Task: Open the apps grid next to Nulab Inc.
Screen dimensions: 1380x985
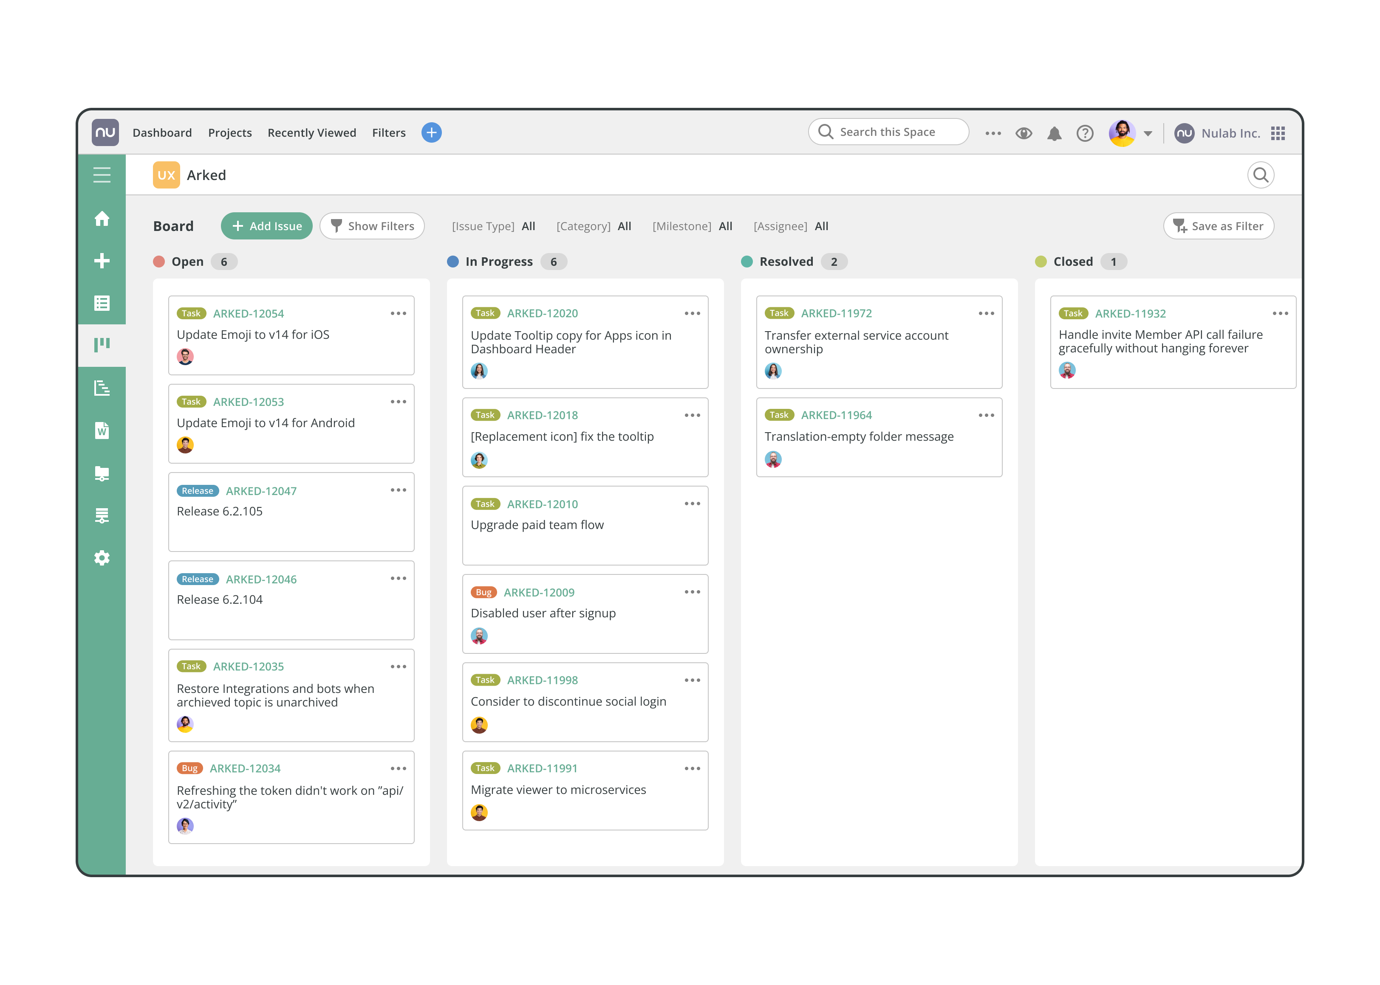Action: tap(1278, 133)
